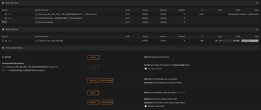
Task: Click the Started status text
Action: [8, 57]
